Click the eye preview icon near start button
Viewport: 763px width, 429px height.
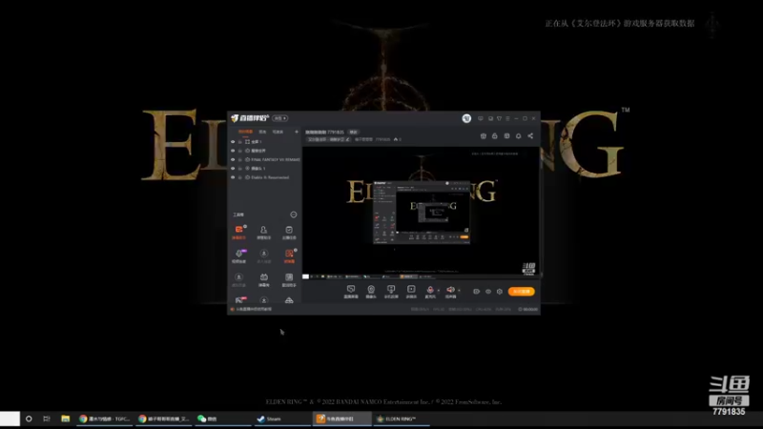click(x=488, y=292)
